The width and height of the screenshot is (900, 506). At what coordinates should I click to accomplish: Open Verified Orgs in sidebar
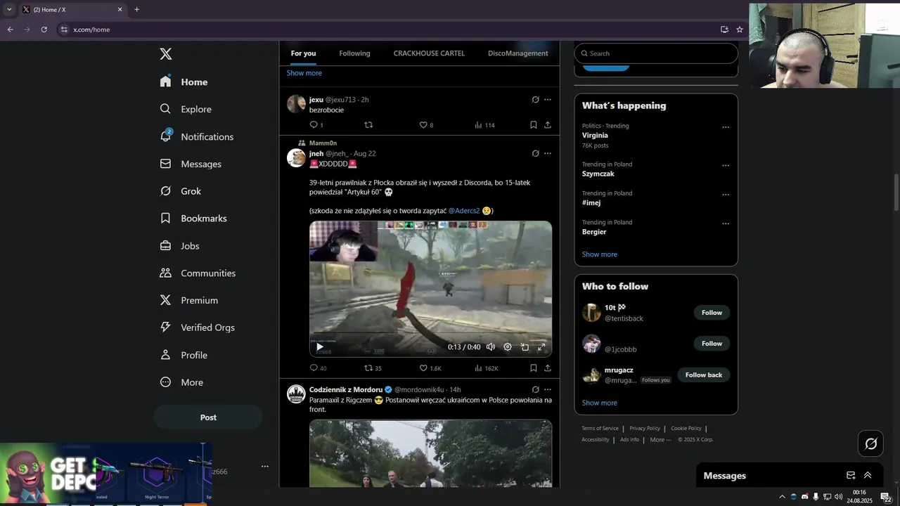197,327
